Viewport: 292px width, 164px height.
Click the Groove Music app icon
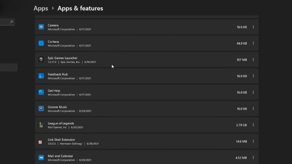(41, 109)
